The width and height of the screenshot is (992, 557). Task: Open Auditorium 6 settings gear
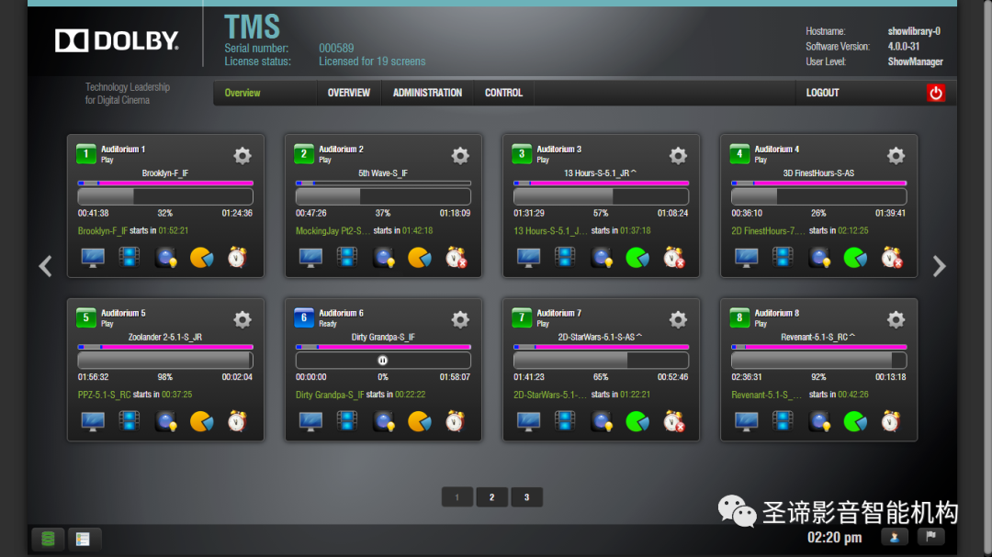pos(460,319)
